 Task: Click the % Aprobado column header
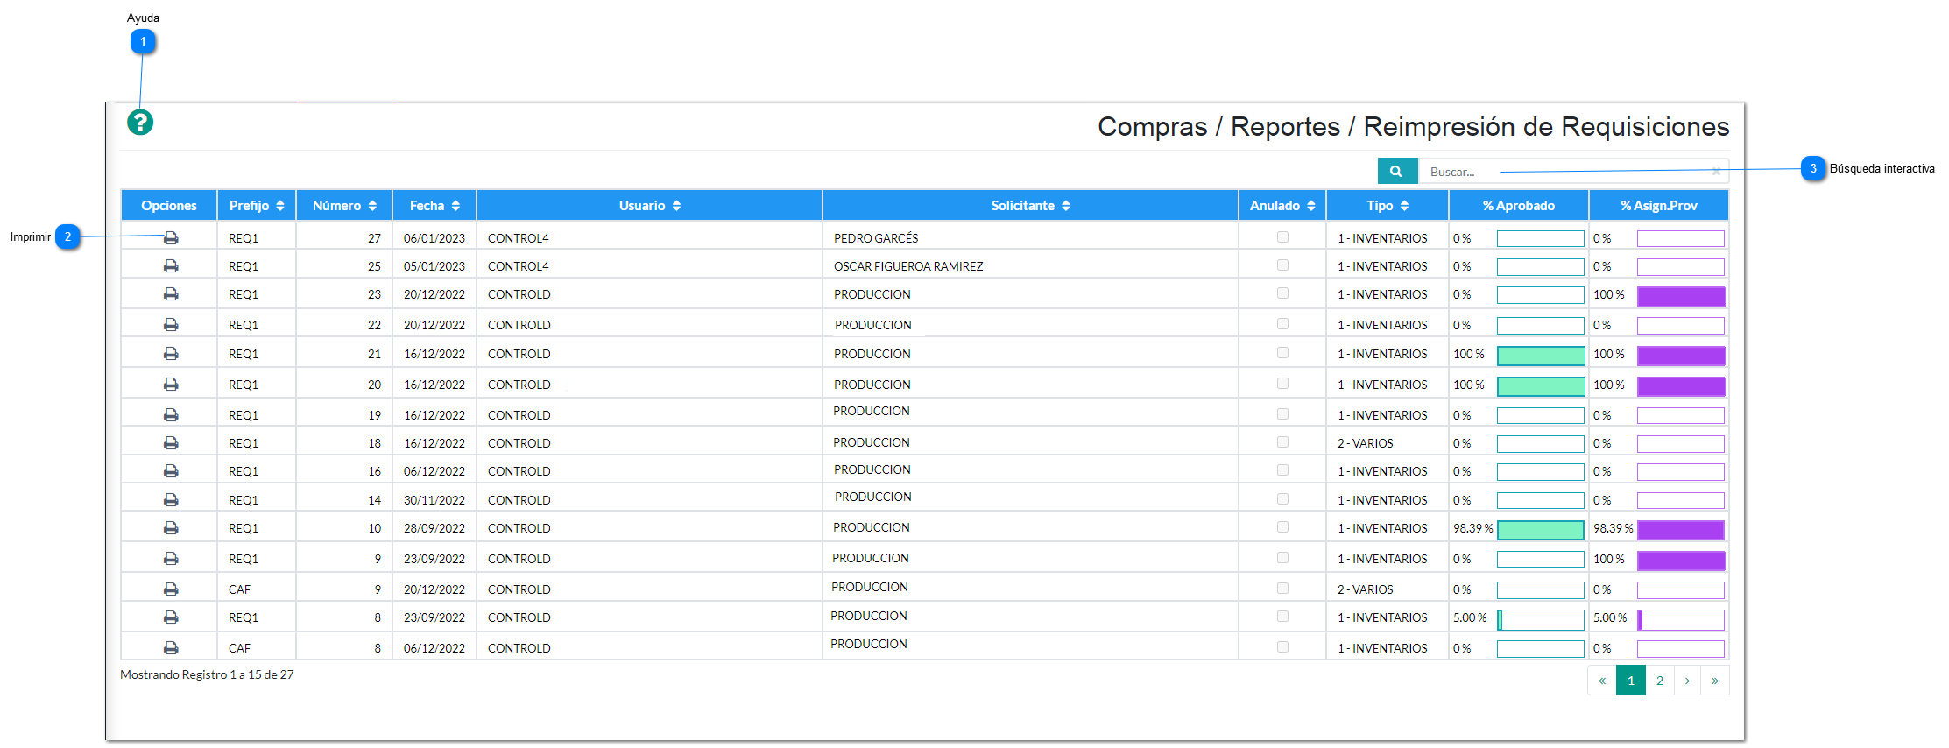coord(1519,206)
